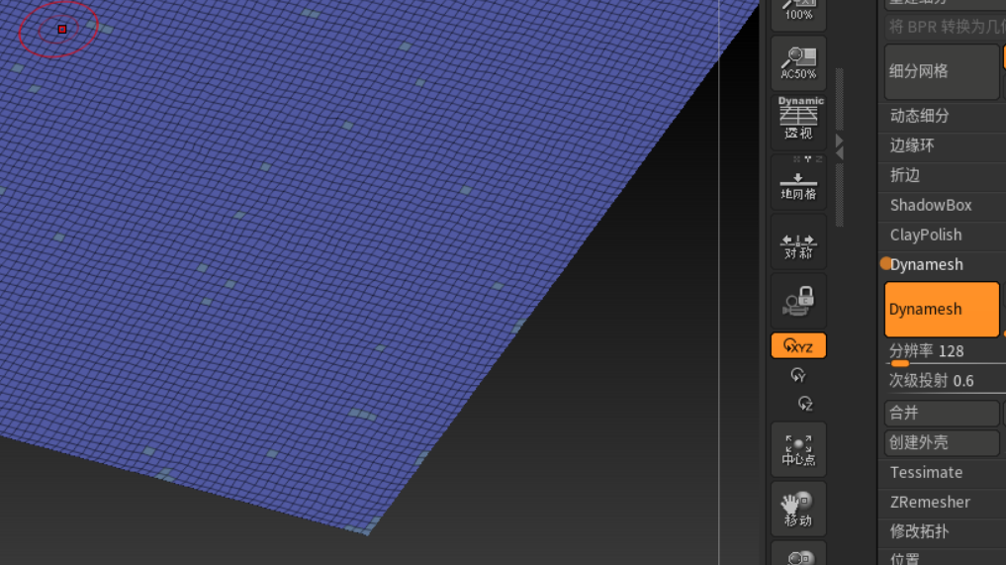Adjust the 分辨率 128 slider
Screen dimensions: 1006x565
pyautogui.click(x=945, y=353)
